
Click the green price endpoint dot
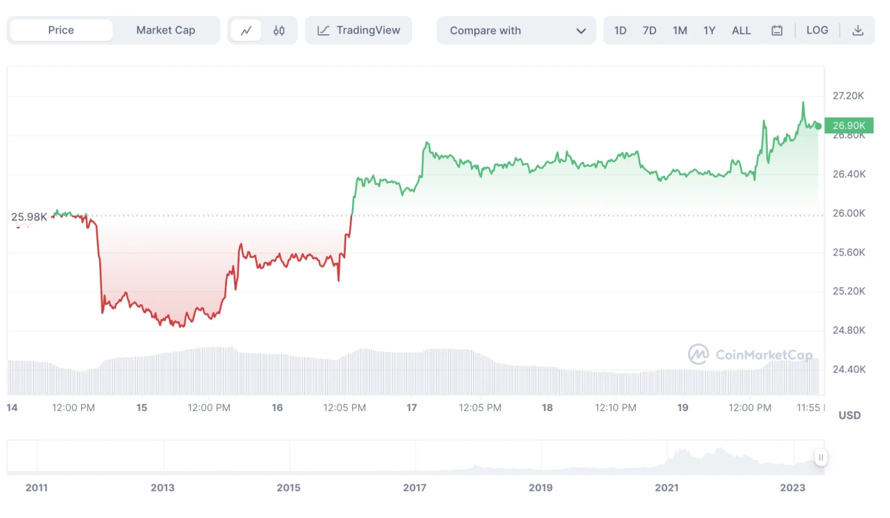818,126
